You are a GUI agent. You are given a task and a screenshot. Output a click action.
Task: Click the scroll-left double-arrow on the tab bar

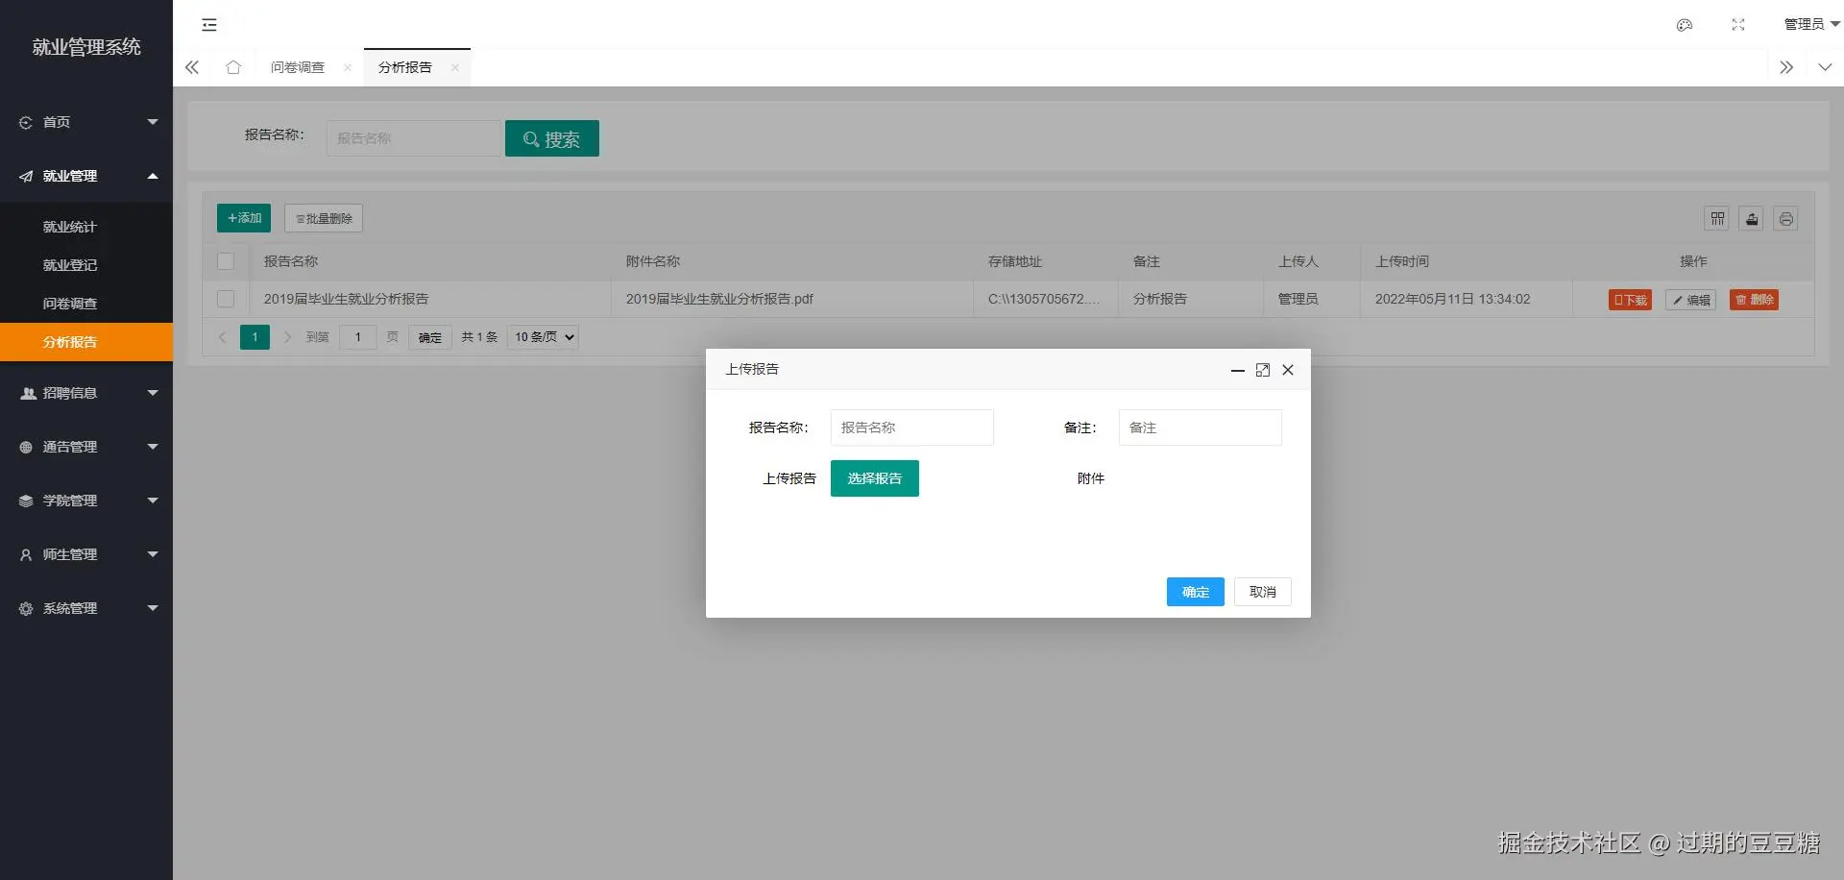coord(191,67)
